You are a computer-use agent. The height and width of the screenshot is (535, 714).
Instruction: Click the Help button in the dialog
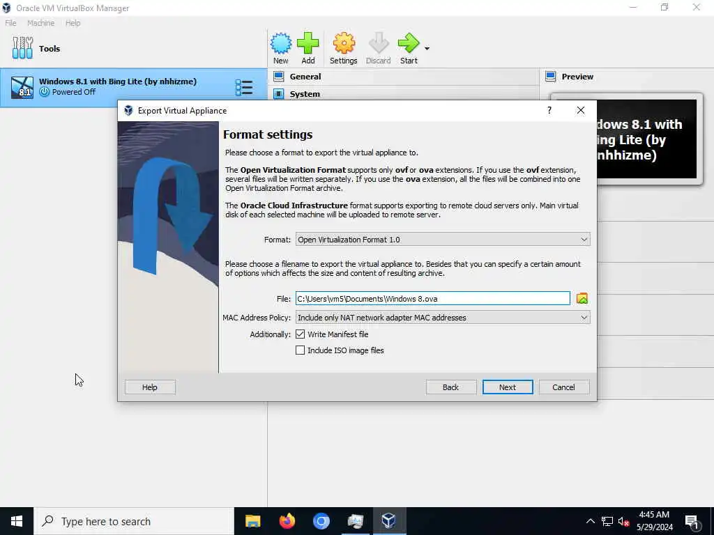[x=150, y=387]
